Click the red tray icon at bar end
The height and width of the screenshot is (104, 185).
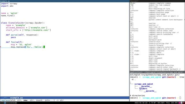(x=184, y=103)
